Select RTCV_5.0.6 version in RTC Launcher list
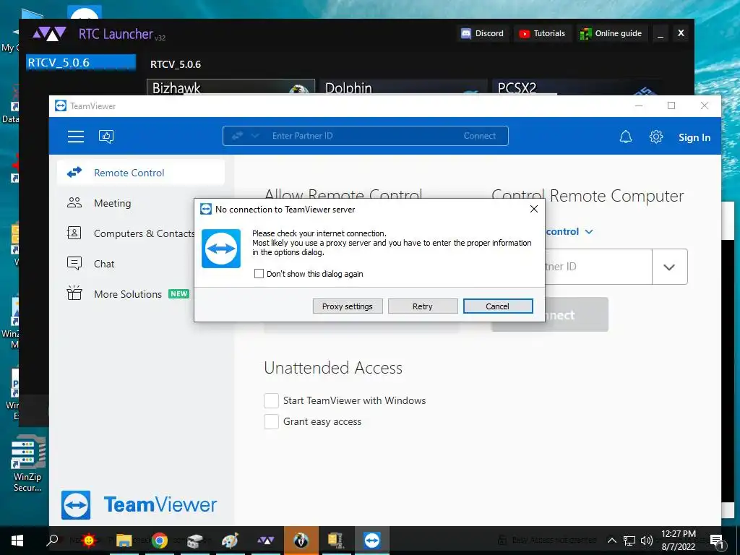The width and height of the screenshot is (740, 555). 81,62
